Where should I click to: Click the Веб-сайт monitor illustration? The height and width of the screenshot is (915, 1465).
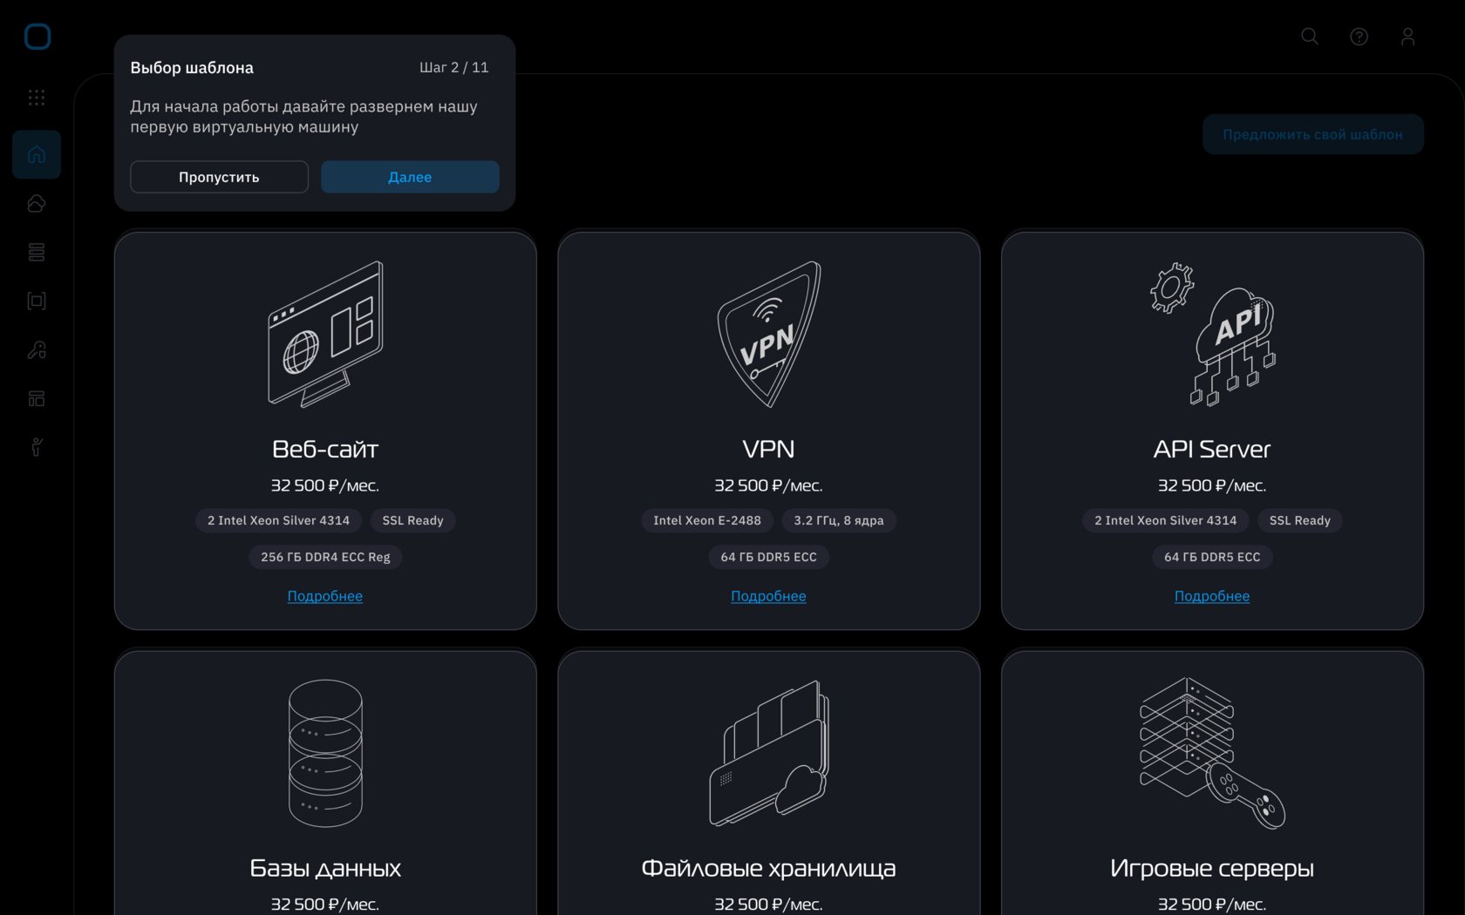pyautogui.click(x=325, y=335)
